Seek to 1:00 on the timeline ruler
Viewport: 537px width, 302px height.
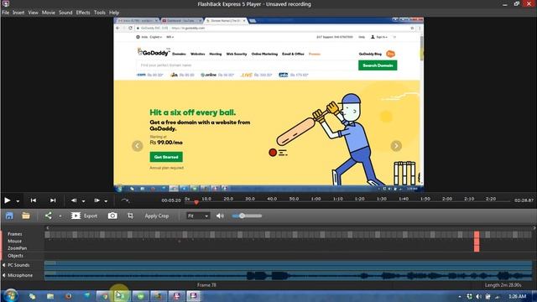pos(315,199)
